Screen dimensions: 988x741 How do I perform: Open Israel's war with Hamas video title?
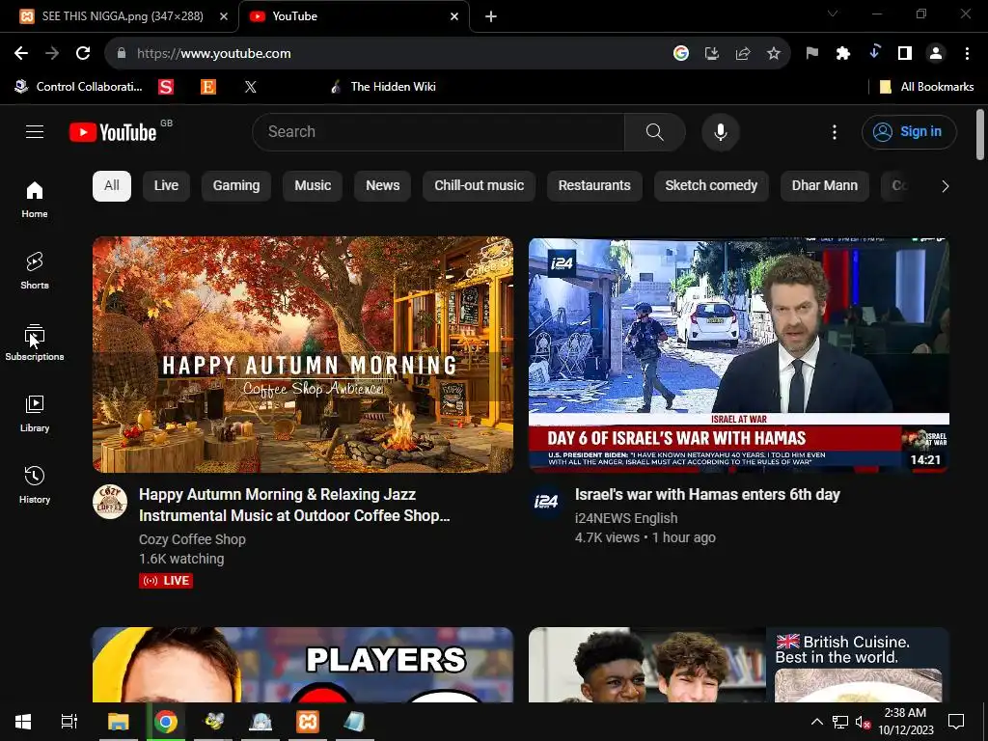(x=707, y=495)
